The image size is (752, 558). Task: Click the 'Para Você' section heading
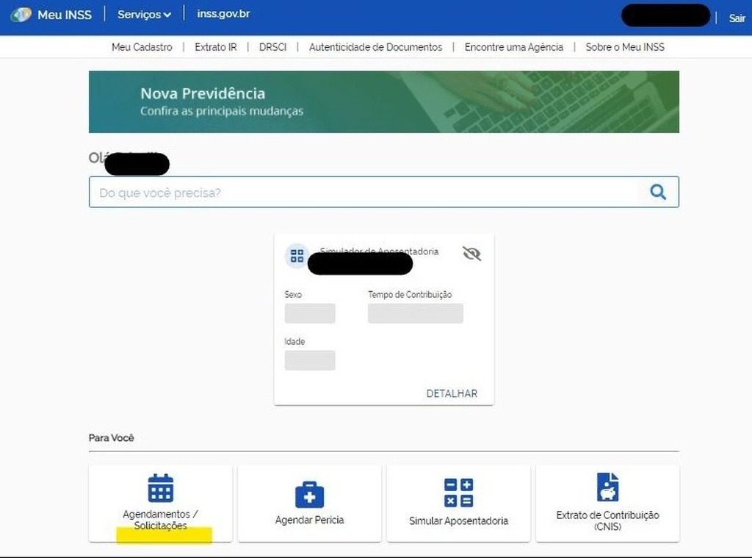(112, 438)
